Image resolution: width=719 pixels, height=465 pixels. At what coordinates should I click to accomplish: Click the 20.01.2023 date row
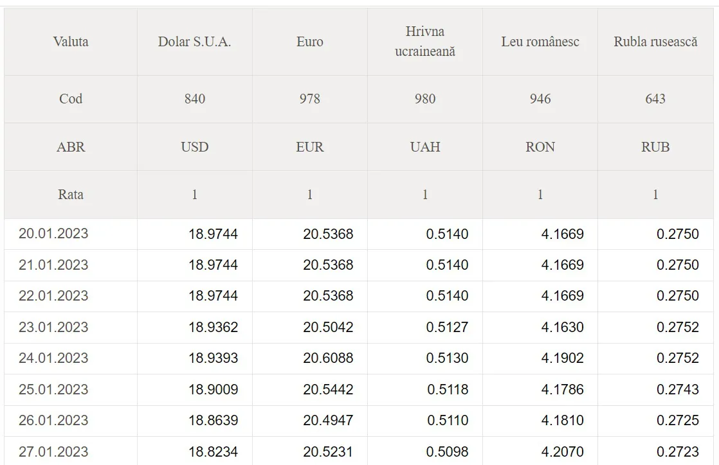click(x=359, y=234)
